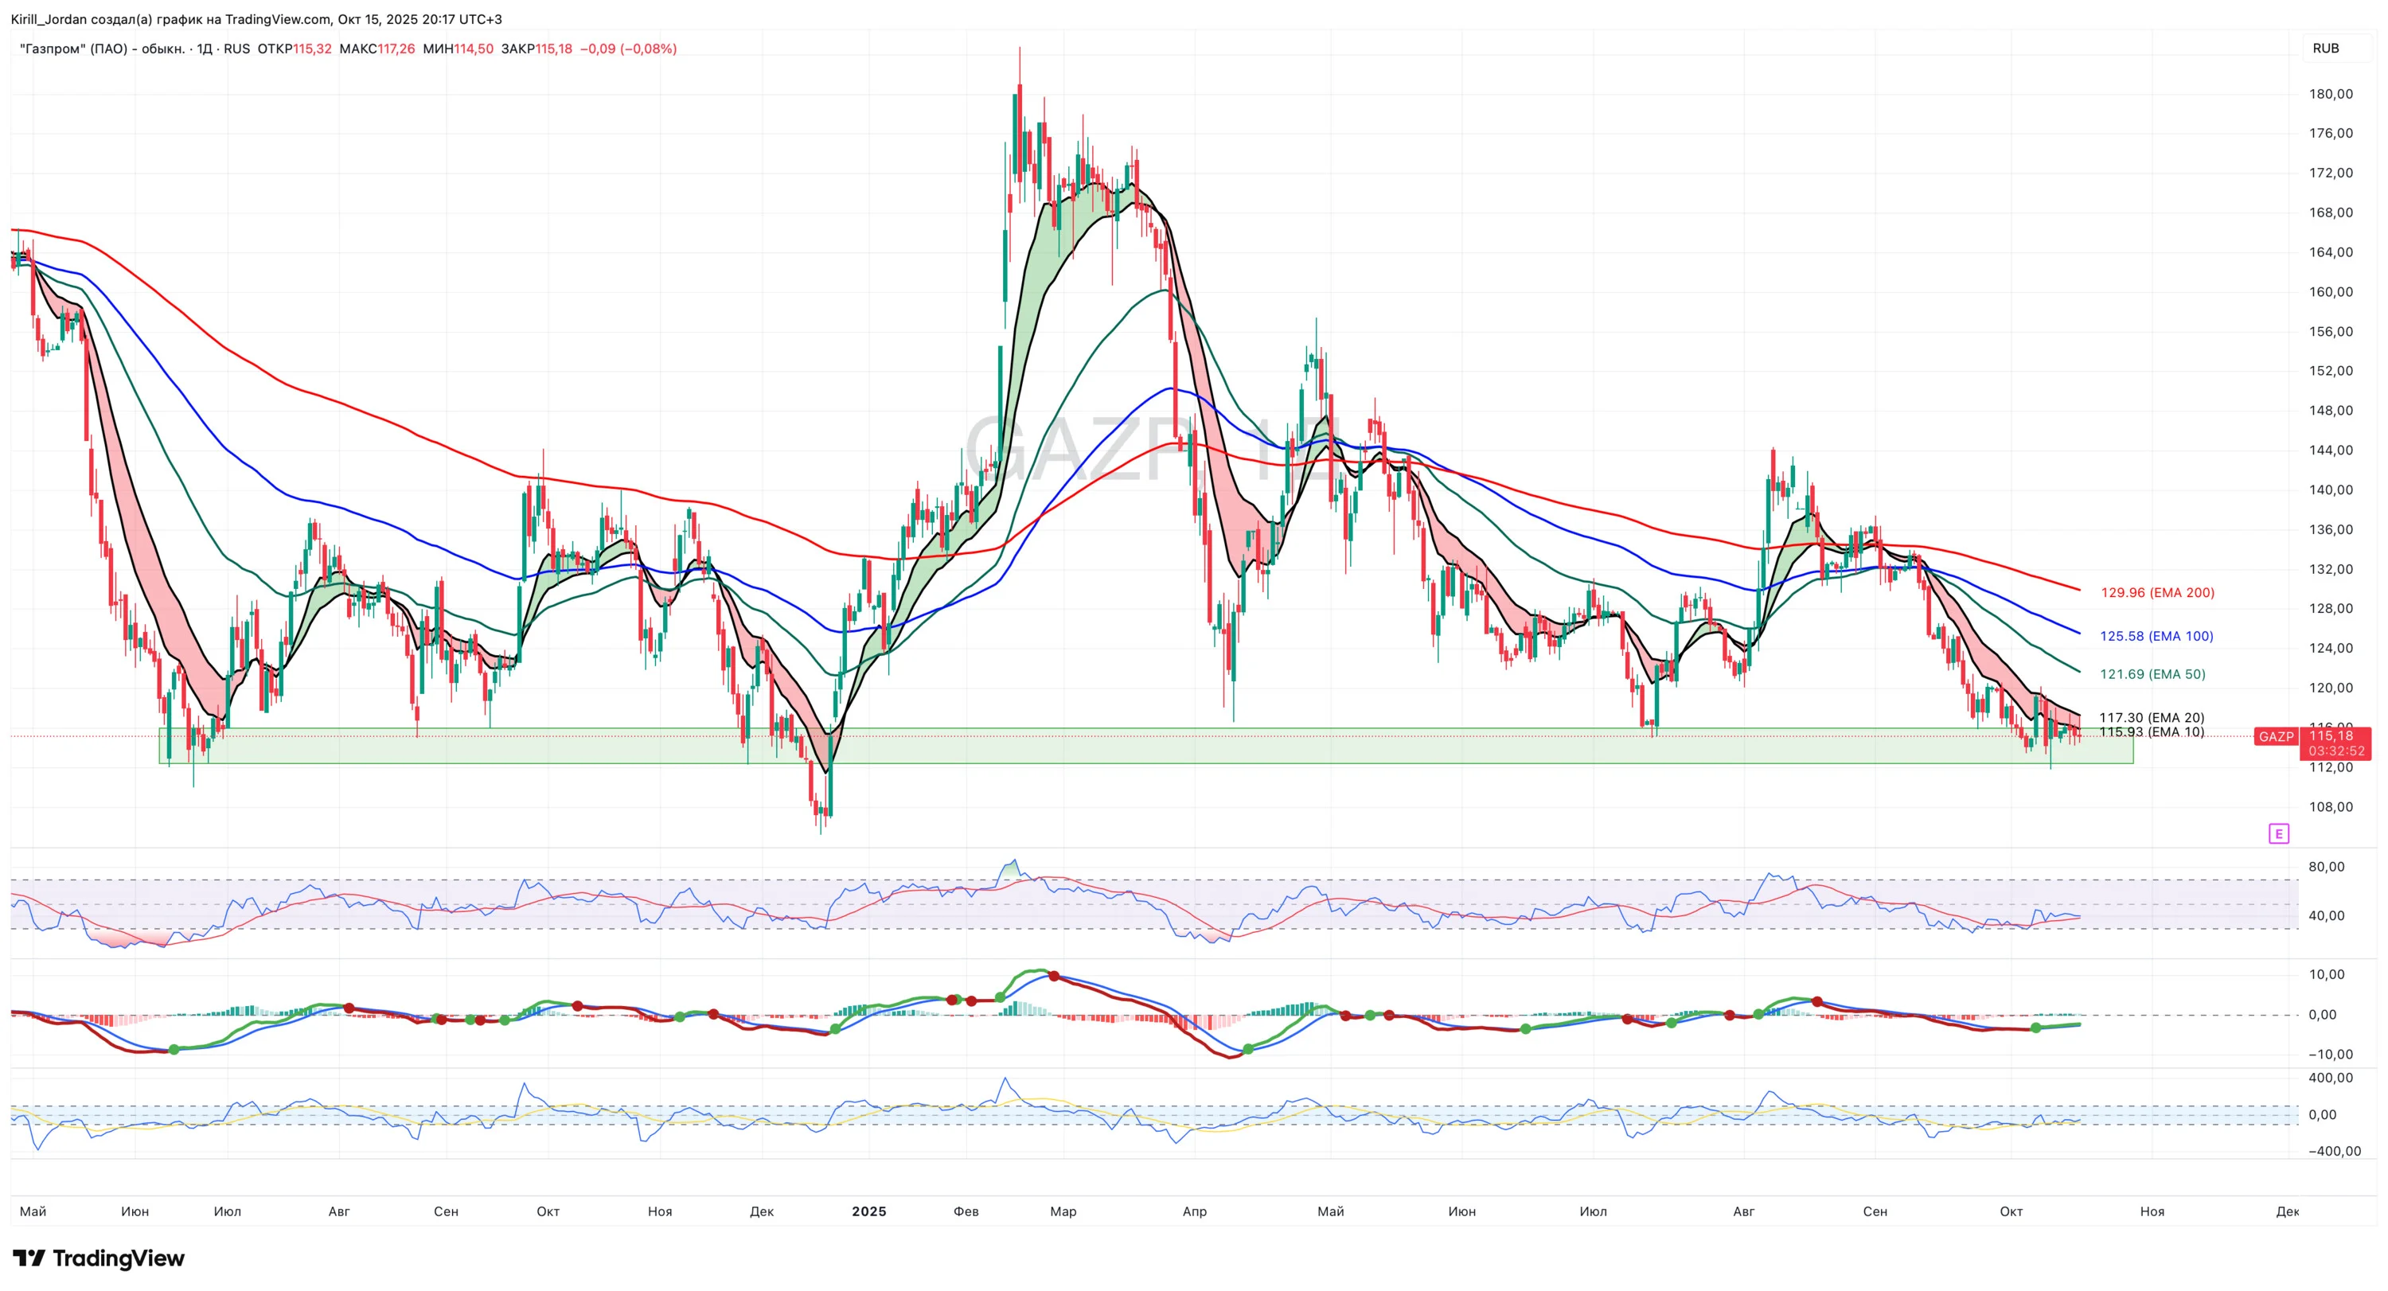Click the bar countdown 03:32:52
Viewport: 2388px width, 1291px height.
2336,751
